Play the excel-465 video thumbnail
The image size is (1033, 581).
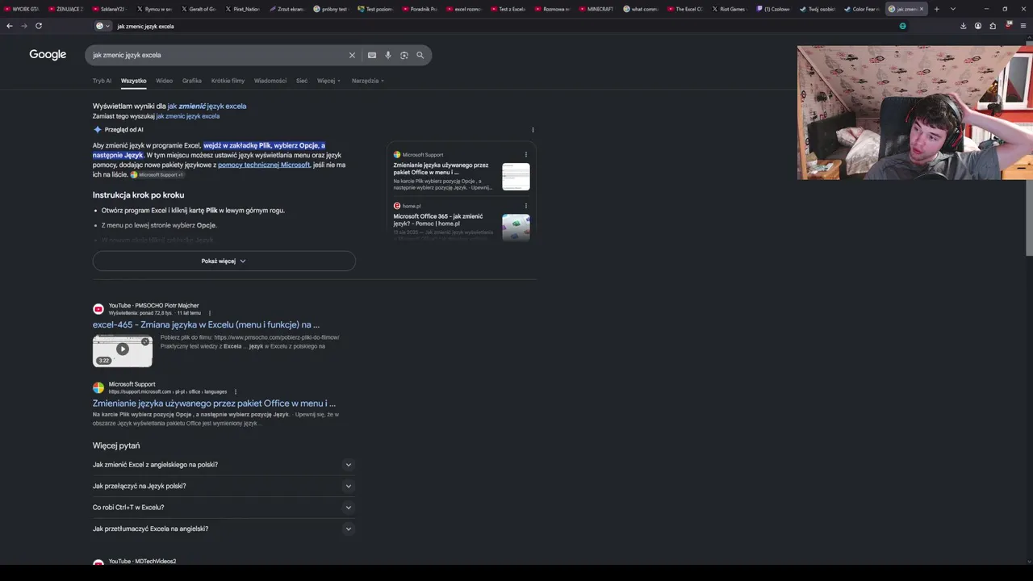click(x=123, y=349)
